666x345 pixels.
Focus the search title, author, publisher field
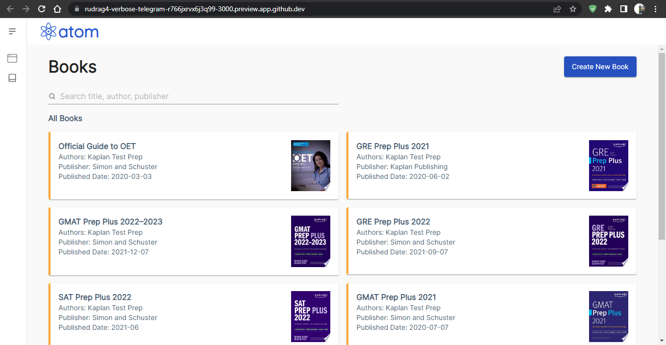click(x=194, y=97)
